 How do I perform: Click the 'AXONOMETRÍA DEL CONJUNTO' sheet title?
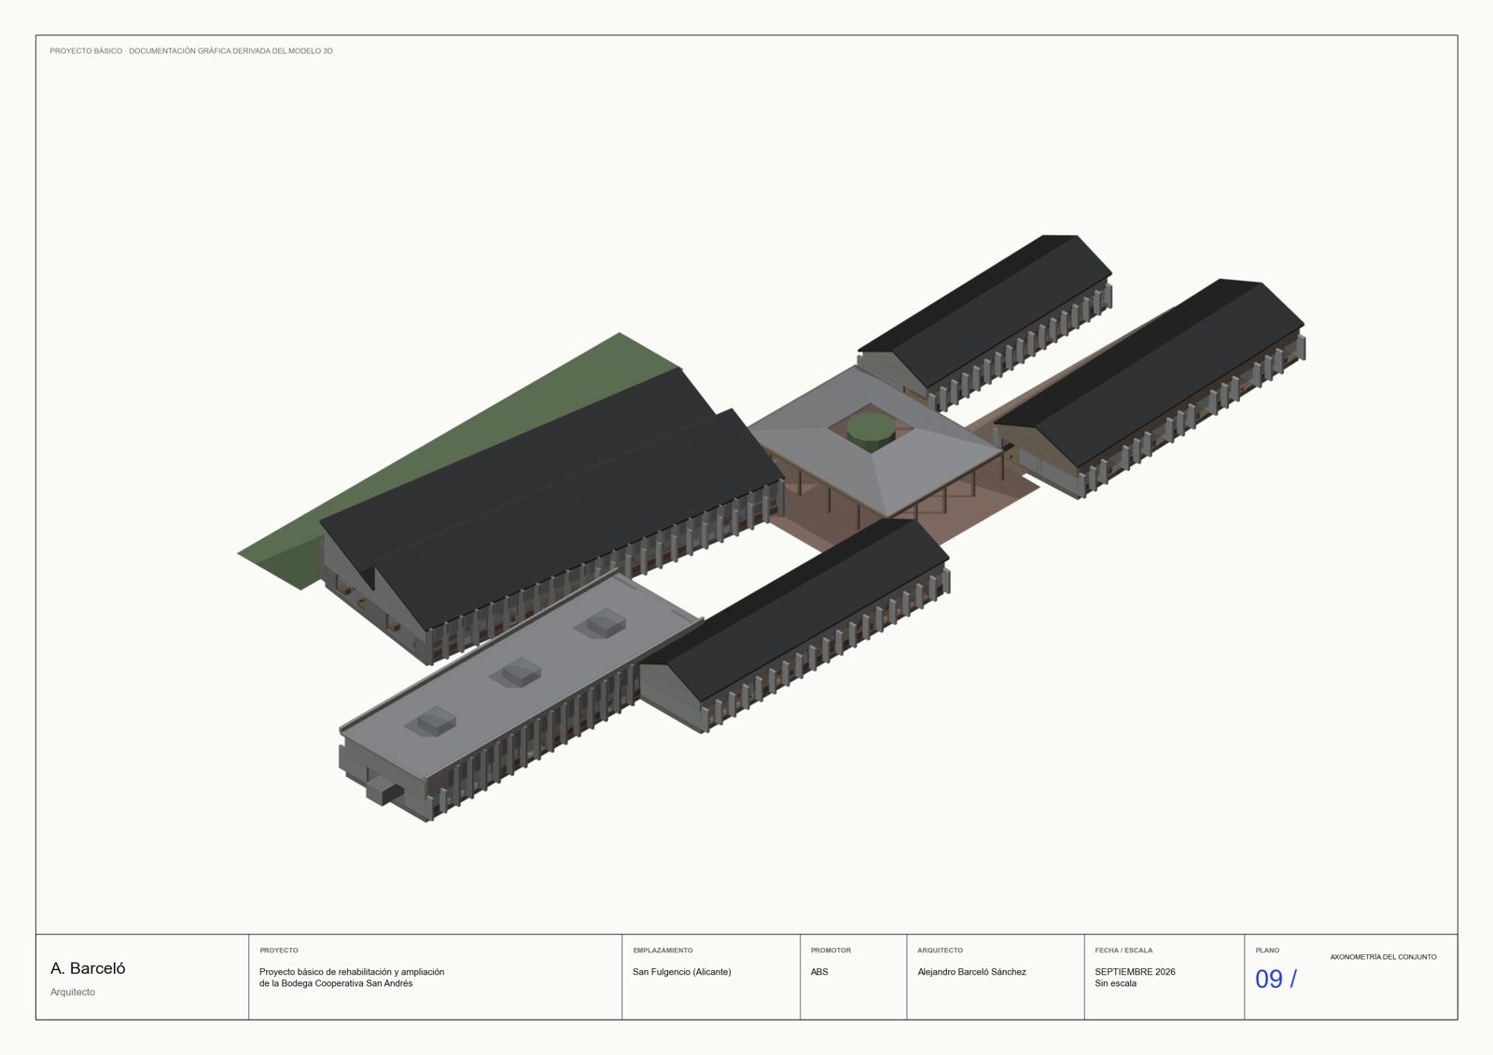tap(1383, 957)
